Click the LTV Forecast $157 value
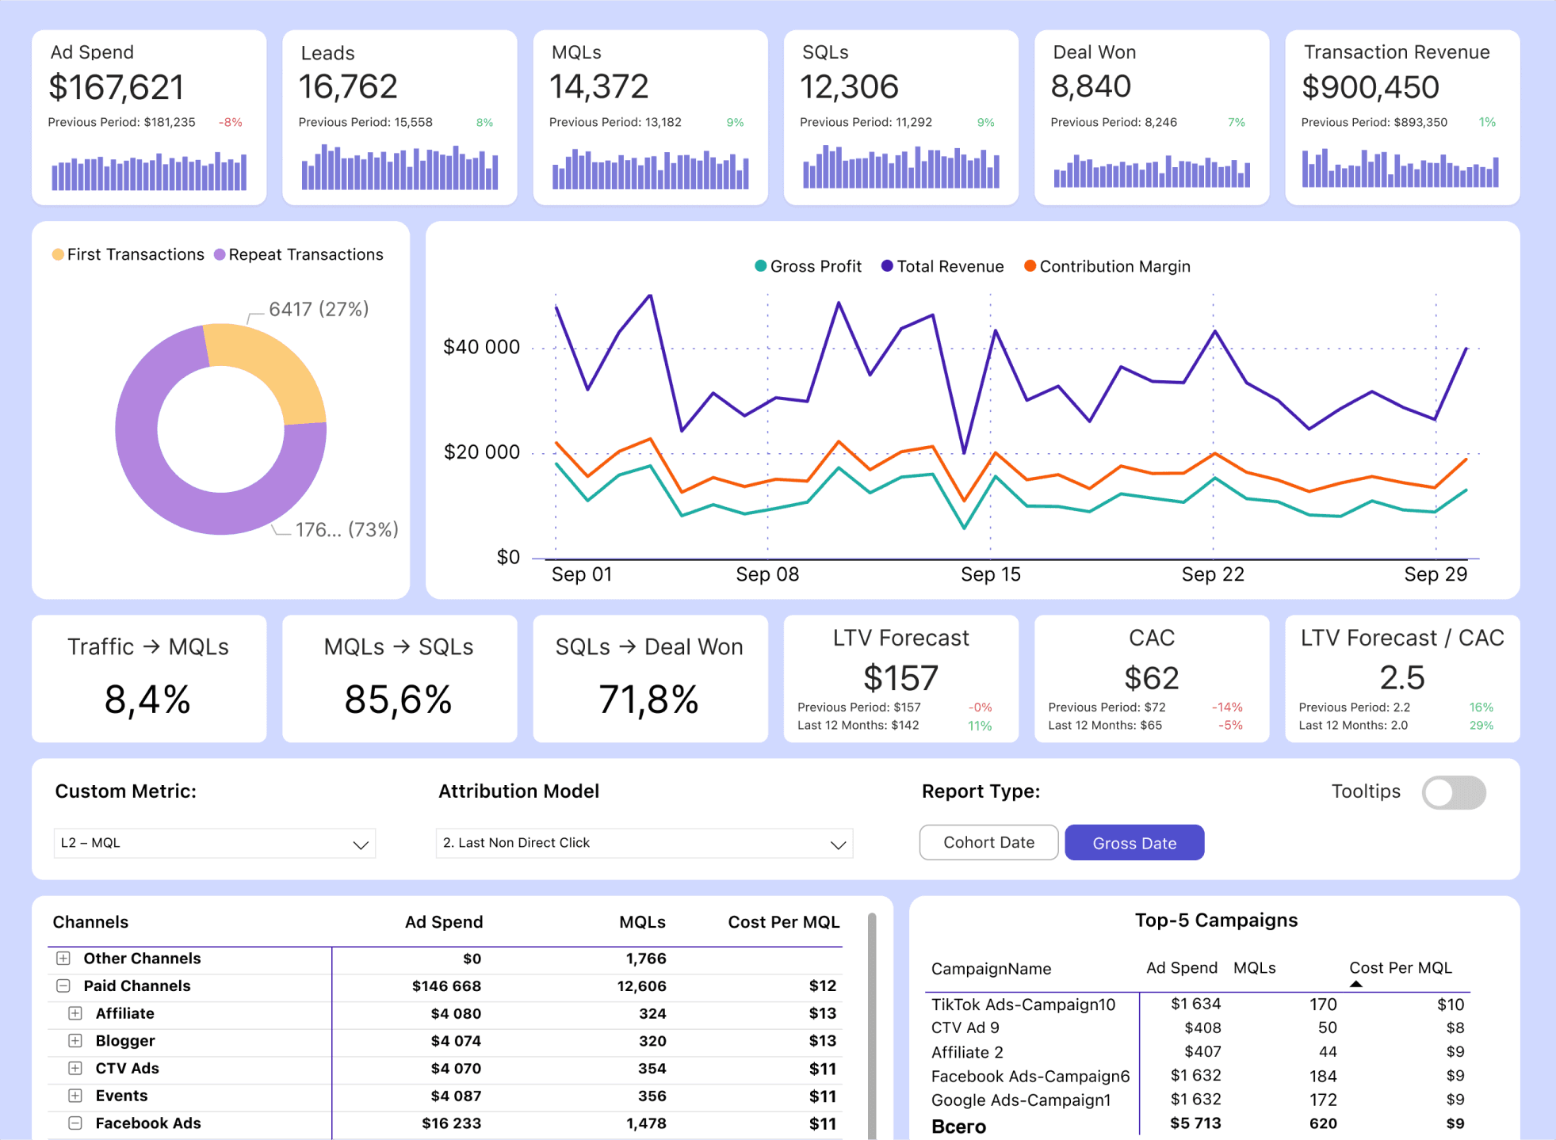 (x=900, y=678)
